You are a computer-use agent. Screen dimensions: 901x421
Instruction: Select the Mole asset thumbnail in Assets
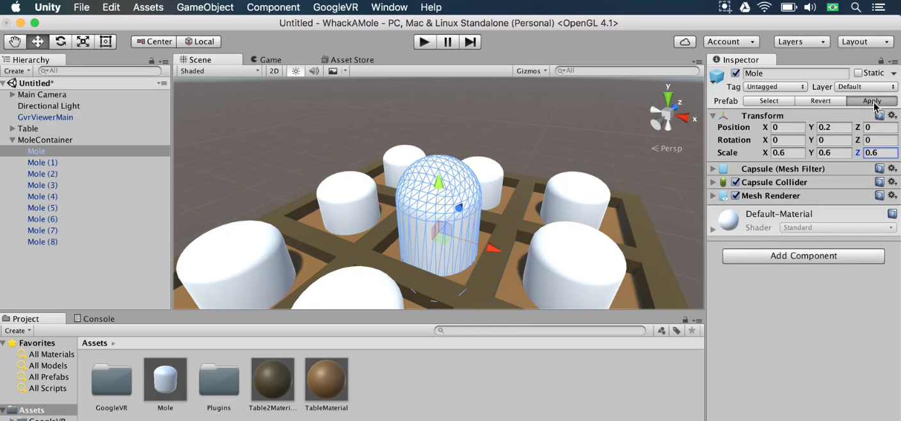pyautogui.click(x=165, y=379)
